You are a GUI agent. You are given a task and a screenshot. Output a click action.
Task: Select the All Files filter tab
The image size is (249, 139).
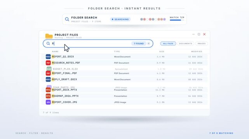[x=168, y=44]
